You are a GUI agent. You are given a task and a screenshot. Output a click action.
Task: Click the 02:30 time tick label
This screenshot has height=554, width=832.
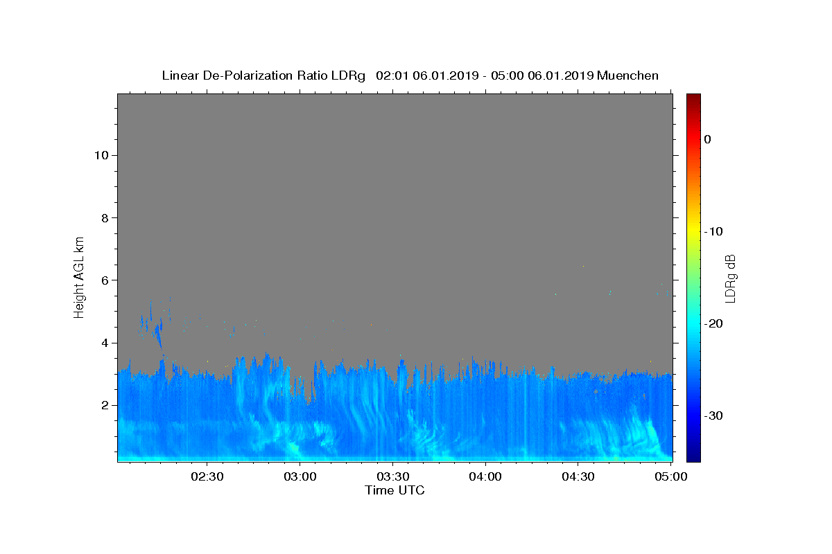click(207, 477)
